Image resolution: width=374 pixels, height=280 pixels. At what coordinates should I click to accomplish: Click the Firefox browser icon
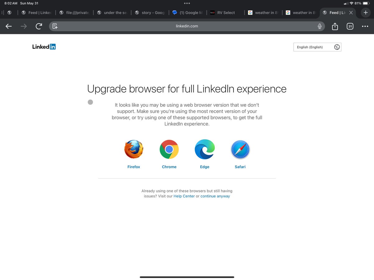pos(134,149)
